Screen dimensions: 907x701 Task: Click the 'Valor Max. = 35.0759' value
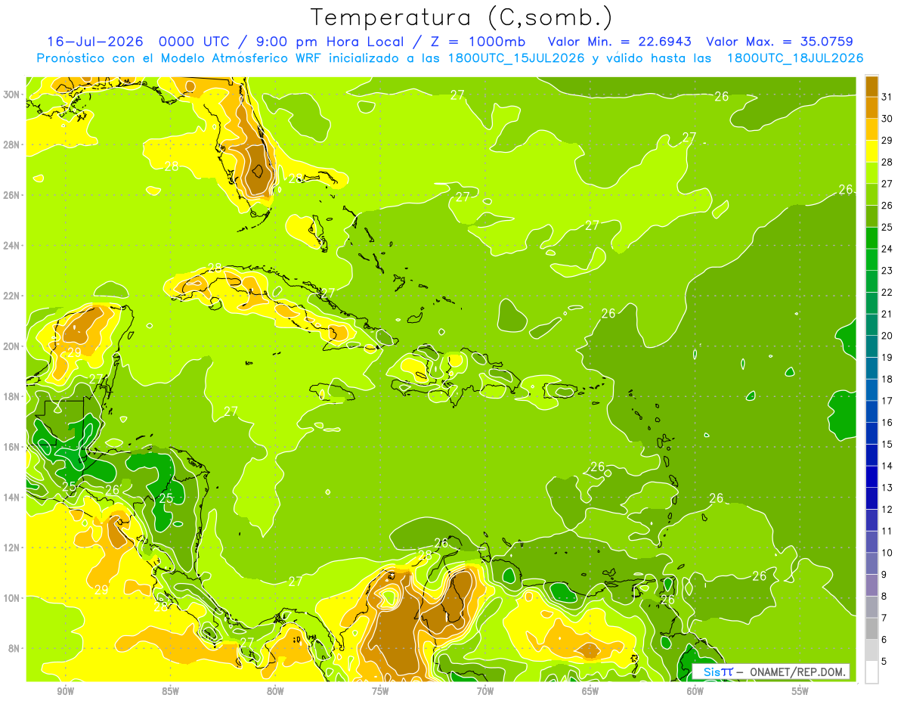(x=779, y=42)
